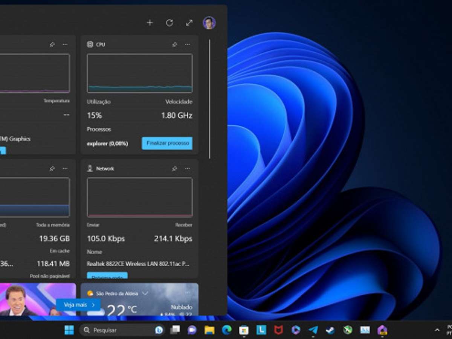Add a widget with the plus icon
The image size is (452, 339).
pyautogui.click(x=150, y=23)
